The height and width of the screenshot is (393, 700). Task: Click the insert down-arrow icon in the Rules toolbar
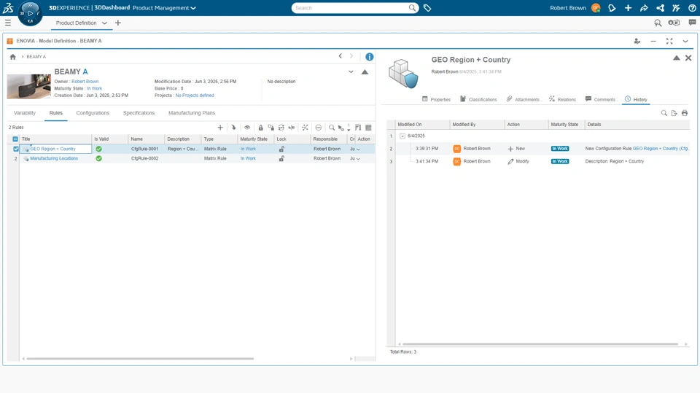tap(233, 128)
